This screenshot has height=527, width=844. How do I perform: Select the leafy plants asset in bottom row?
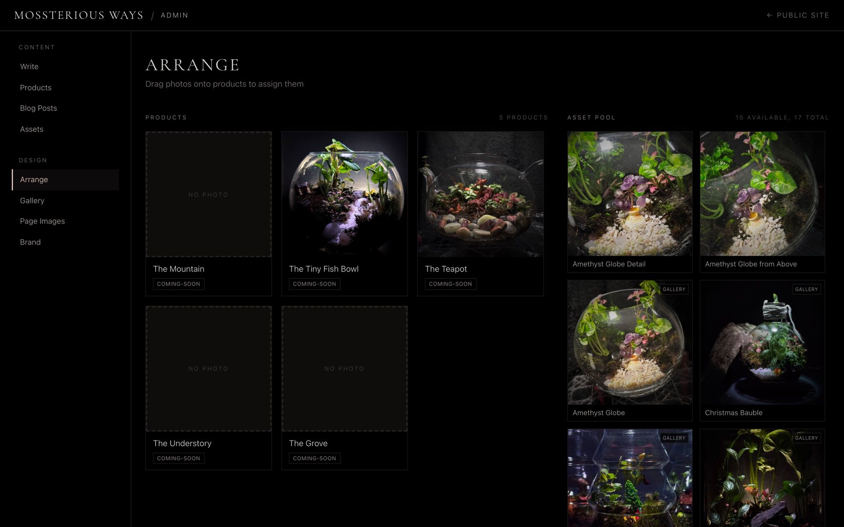click(x=762, y=478)
